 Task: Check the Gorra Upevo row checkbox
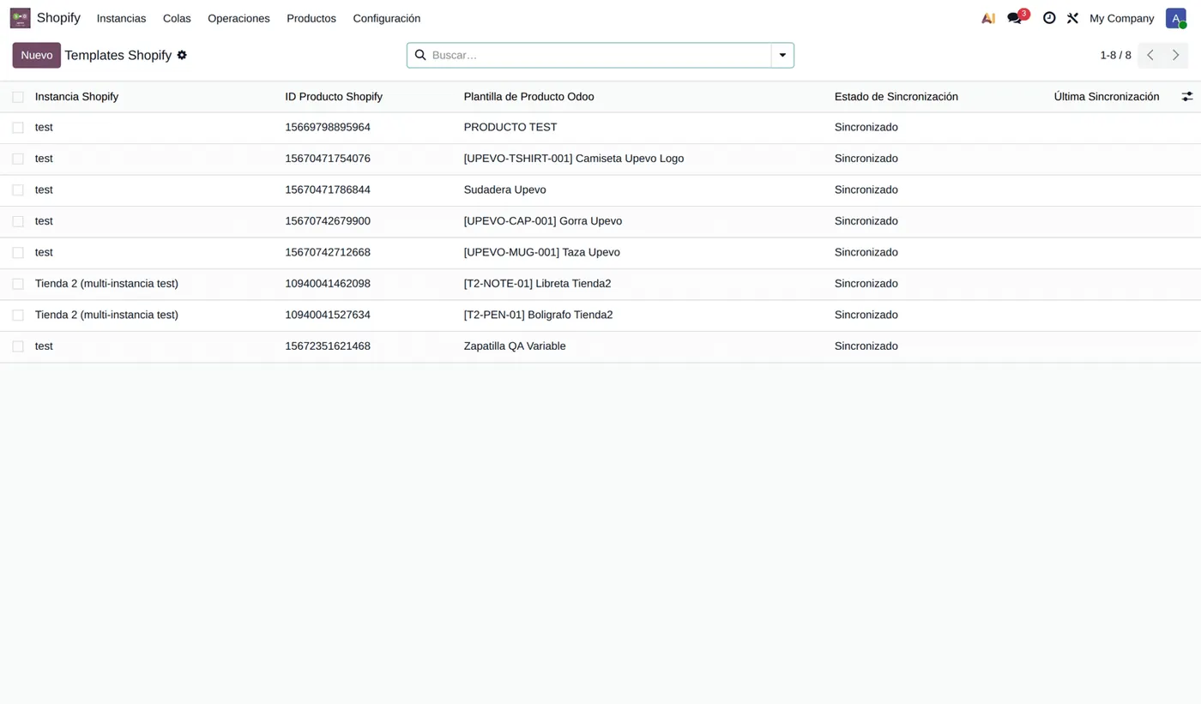click(x=18, y=221)
